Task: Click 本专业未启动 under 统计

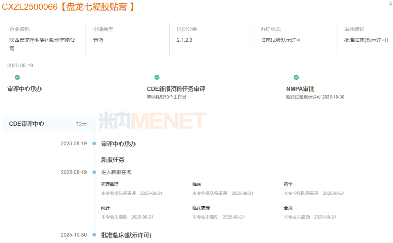Action: [x=114, y=217]
